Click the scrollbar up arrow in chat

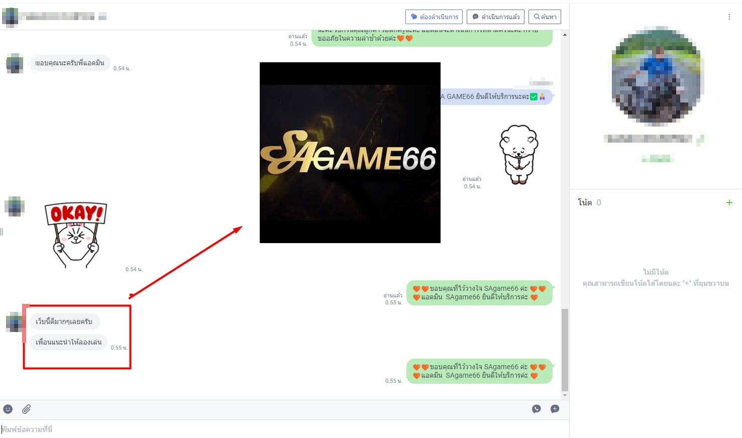tap(565, 35)
